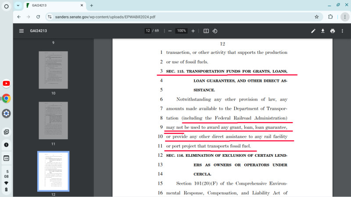Image resolution: width=351 pixels, height=197 pixels.
Task: Rotate the PDF counterclockwise
Action: coord(215,31)
